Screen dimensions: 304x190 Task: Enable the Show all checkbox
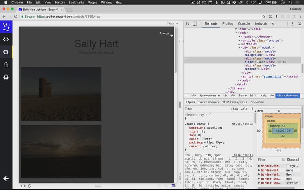tap(284, 160)
